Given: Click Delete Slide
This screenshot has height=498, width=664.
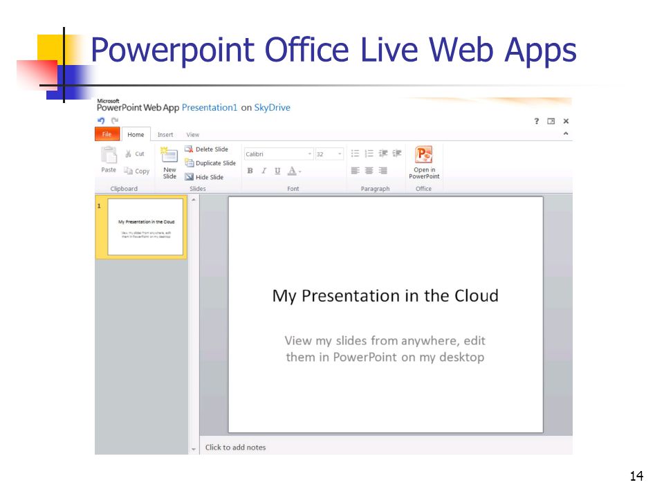Looking at the screenshot, I should (207, 149).
